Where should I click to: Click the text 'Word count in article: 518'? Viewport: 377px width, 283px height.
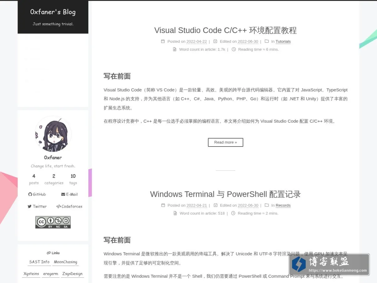pos(202,213)
